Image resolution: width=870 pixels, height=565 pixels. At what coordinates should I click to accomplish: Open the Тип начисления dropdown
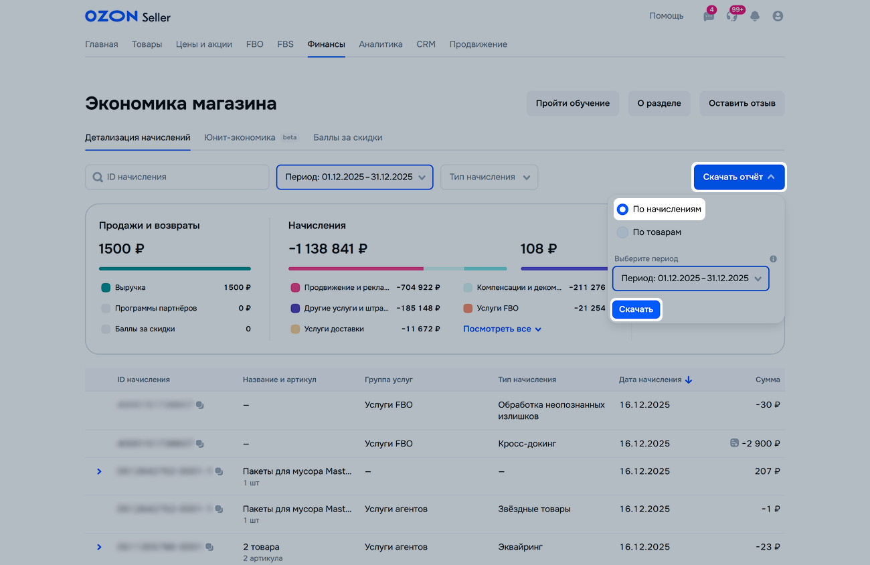click(489, 177)
